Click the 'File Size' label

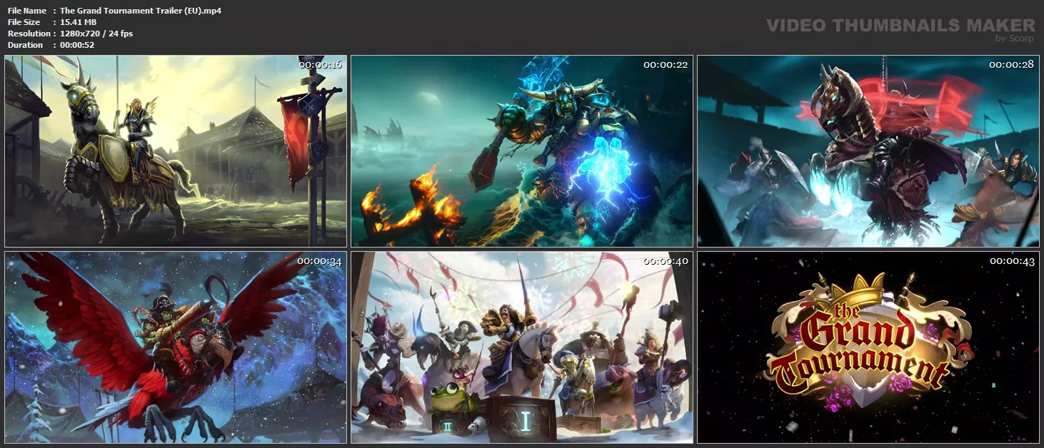24,22
